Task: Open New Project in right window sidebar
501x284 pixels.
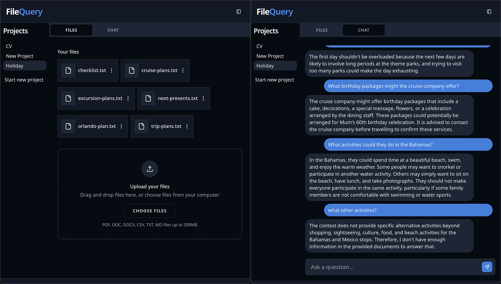Action: pyautogui.click(x=275, y=56)
